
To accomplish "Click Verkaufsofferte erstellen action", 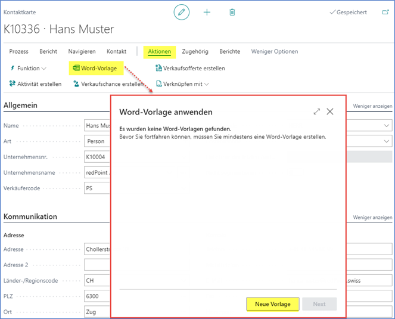I will (x=189, y=69).
